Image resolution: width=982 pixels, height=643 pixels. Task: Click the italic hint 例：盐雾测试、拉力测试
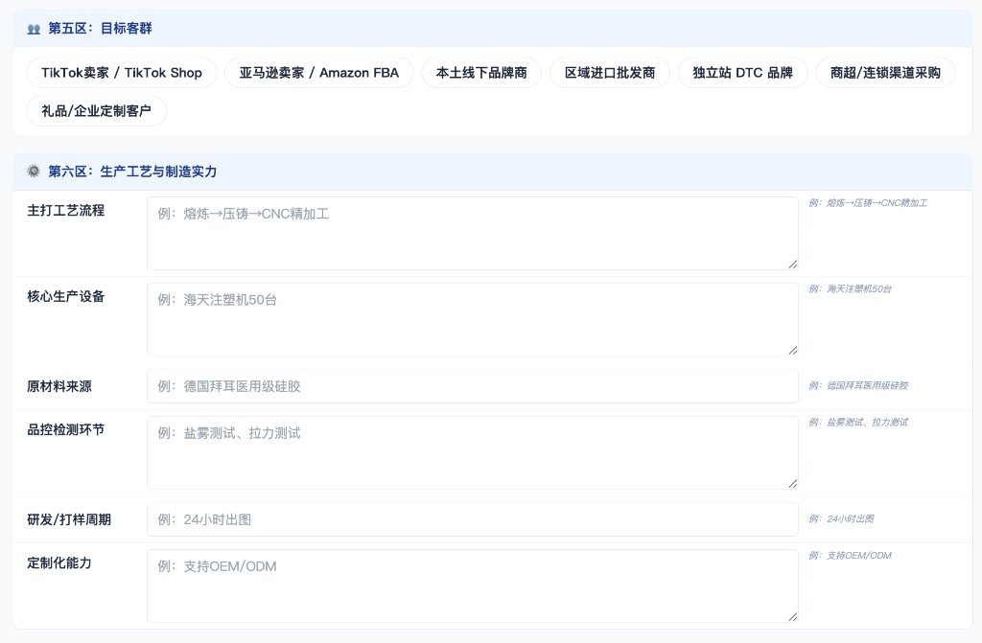point(858,422)
